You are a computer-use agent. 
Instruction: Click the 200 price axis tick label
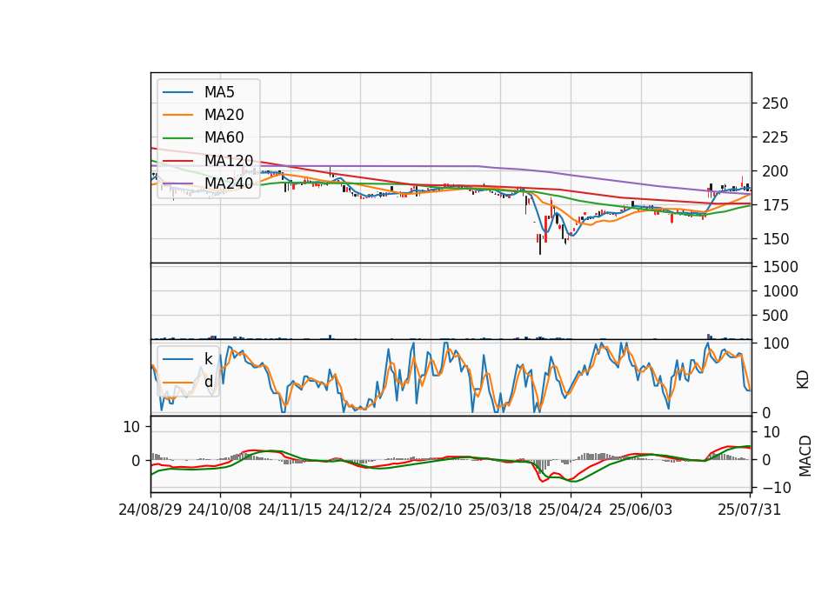point(775,171)
